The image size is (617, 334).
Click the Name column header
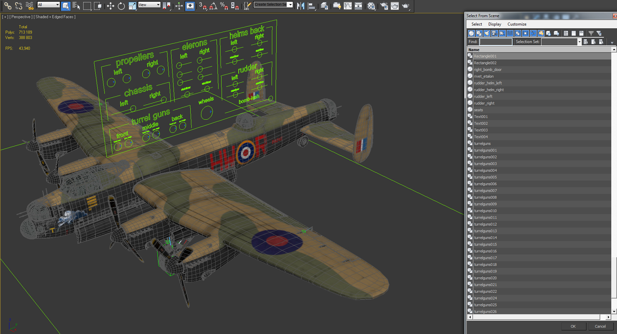(x=539, y=50)
